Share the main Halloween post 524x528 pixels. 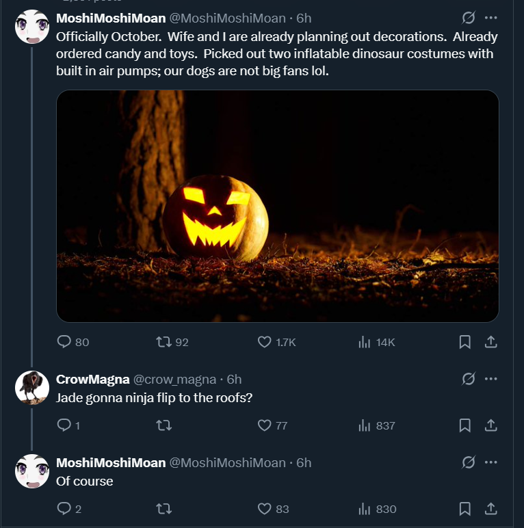[x=490, y=342]
